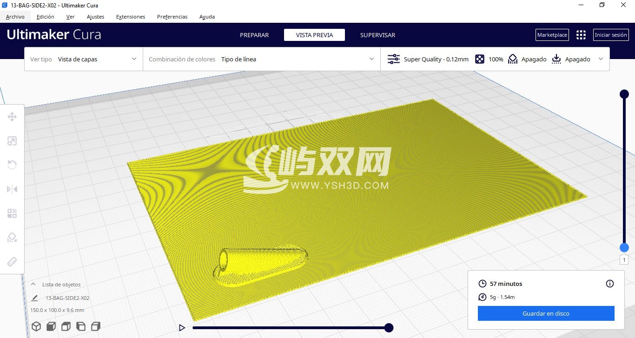The width and height of the screenshot is (635, 338).
Task: Open the Edición menu
Action: tap(45, 17)
